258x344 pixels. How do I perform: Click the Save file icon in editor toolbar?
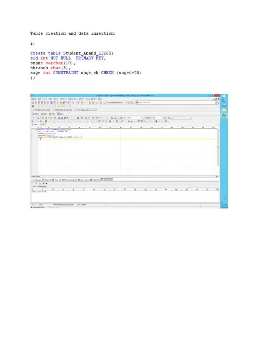click(59, 118)
